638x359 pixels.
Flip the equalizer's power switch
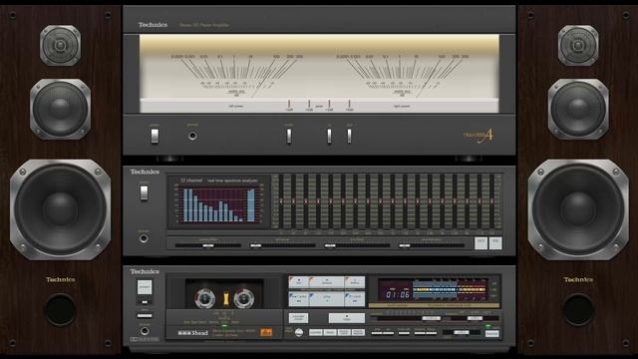(144, 192)
